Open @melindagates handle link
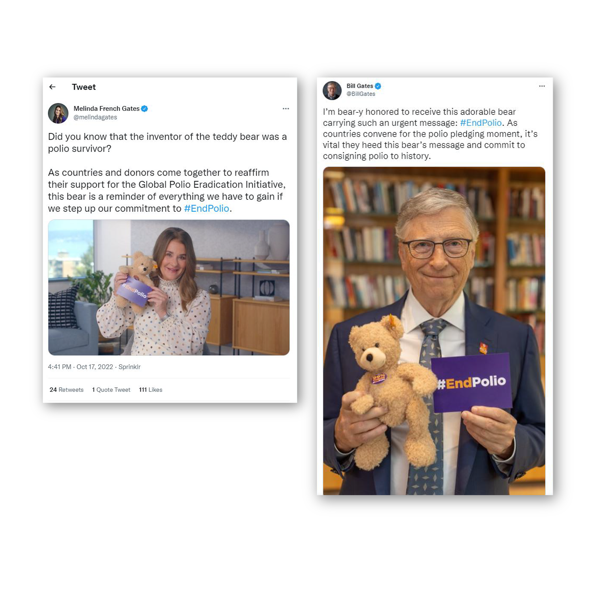 95,117
